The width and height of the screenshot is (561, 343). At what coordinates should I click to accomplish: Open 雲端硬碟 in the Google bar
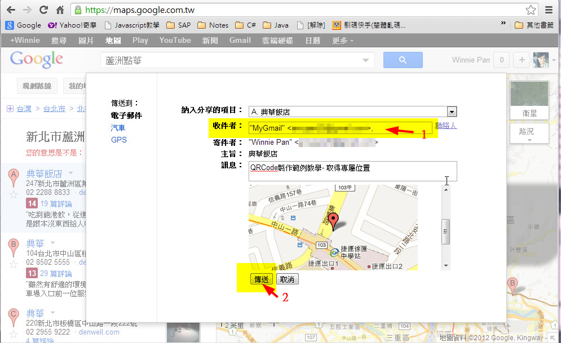point(277,41)
